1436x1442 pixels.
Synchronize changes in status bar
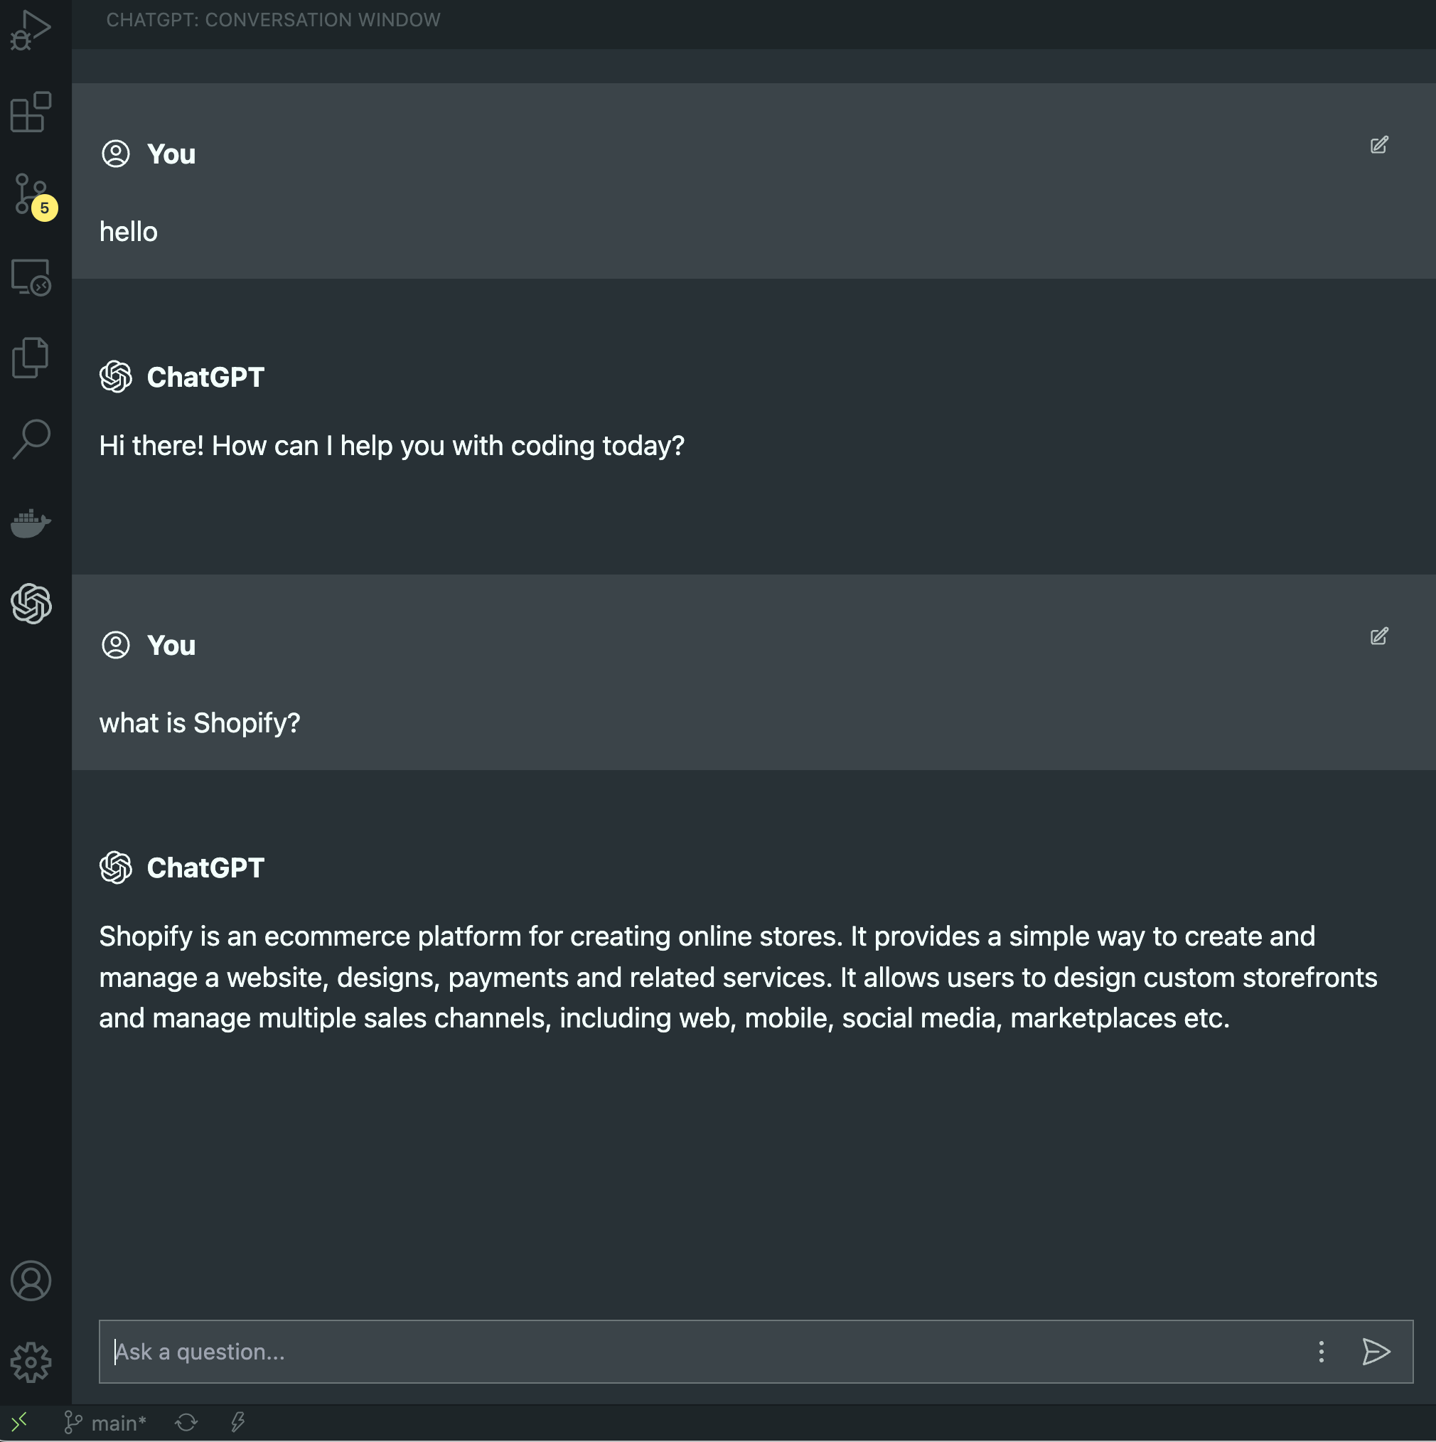(x=186, y=1423)
